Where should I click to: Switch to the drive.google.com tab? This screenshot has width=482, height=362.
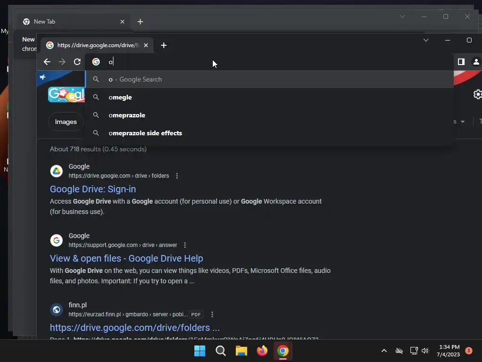97,45
